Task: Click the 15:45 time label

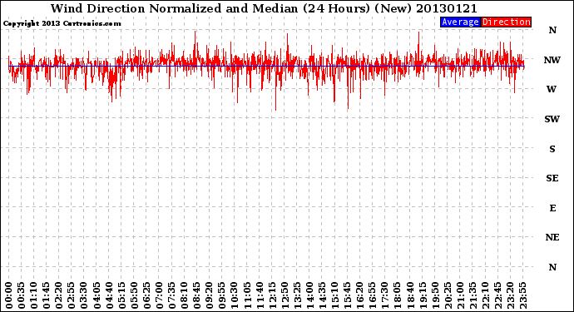Action: click(x=348, y=295)
